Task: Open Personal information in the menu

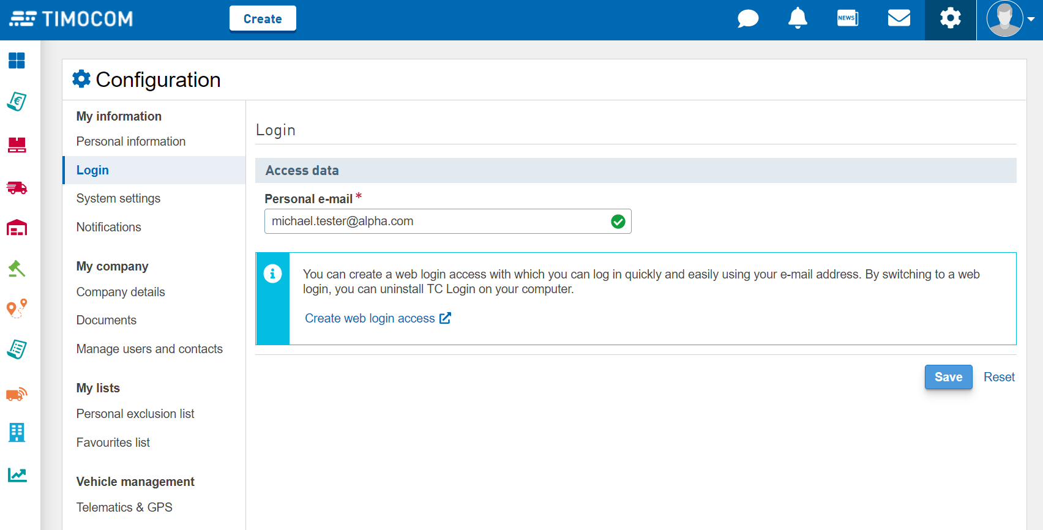Action: pos(131,141)
